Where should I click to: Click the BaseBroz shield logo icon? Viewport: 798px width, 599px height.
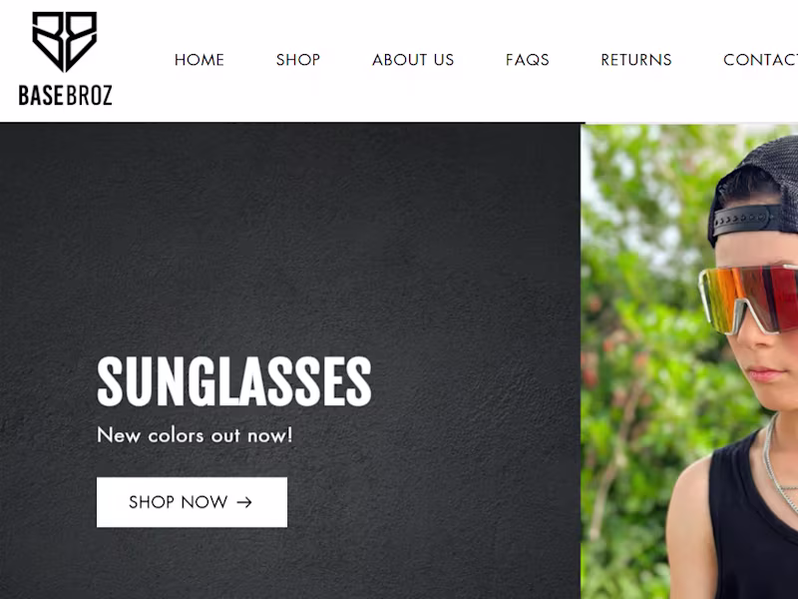[x=65, y=41]
